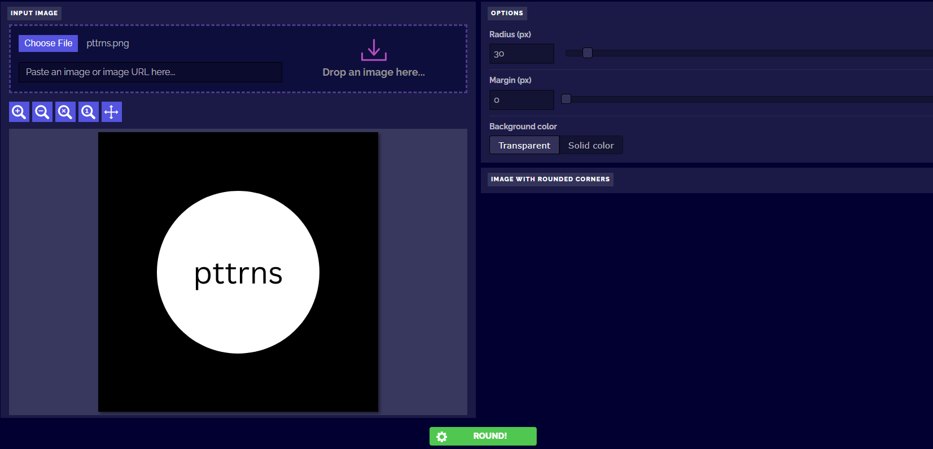Click the 'Drop an image here...' text
This screenshot has width=933, height=449.
click(x=374, y=72)
